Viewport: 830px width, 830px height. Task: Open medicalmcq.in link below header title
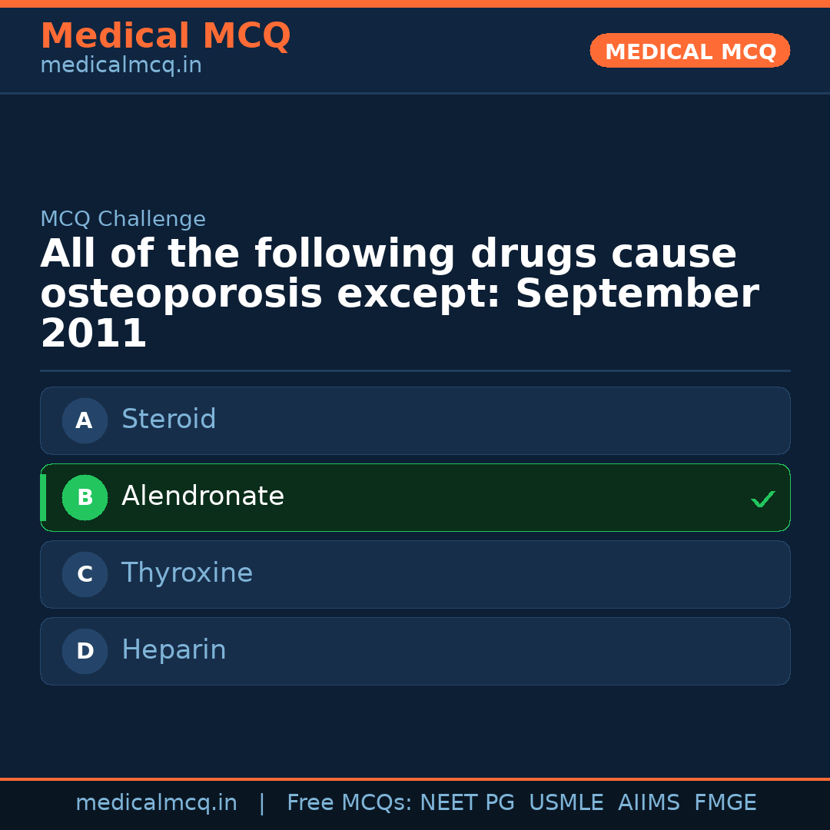coord(121,66)
